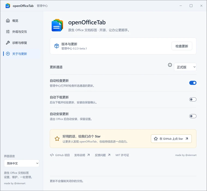Open the 简体中文 language dropdown

[x=22, y=163]
